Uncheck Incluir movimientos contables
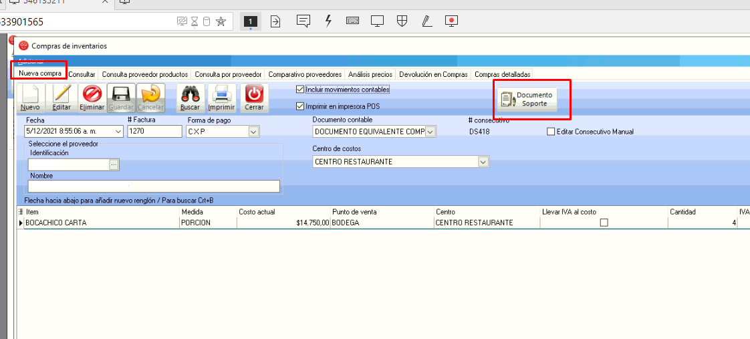The width and height of the screenshot is (750, 339). pyautogui.click(x=299, y=90)
